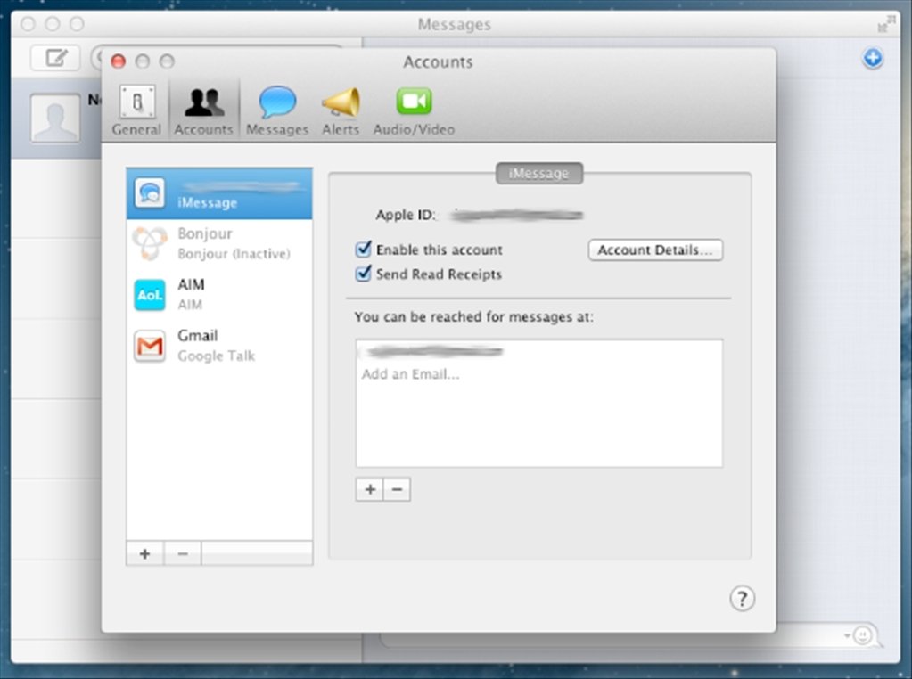This screenshot has width=912, height=679.
Task: Select the iMessage account in list
Action: 219,193
